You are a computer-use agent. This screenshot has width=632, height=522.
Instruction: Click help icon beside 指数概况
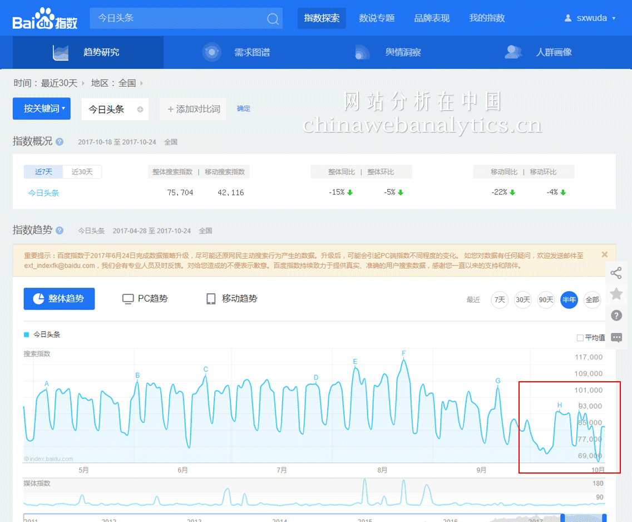[60, 142]
